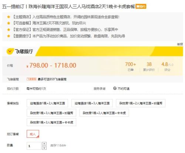Click the 4.8 评分 rating

[x=167, y=67]
